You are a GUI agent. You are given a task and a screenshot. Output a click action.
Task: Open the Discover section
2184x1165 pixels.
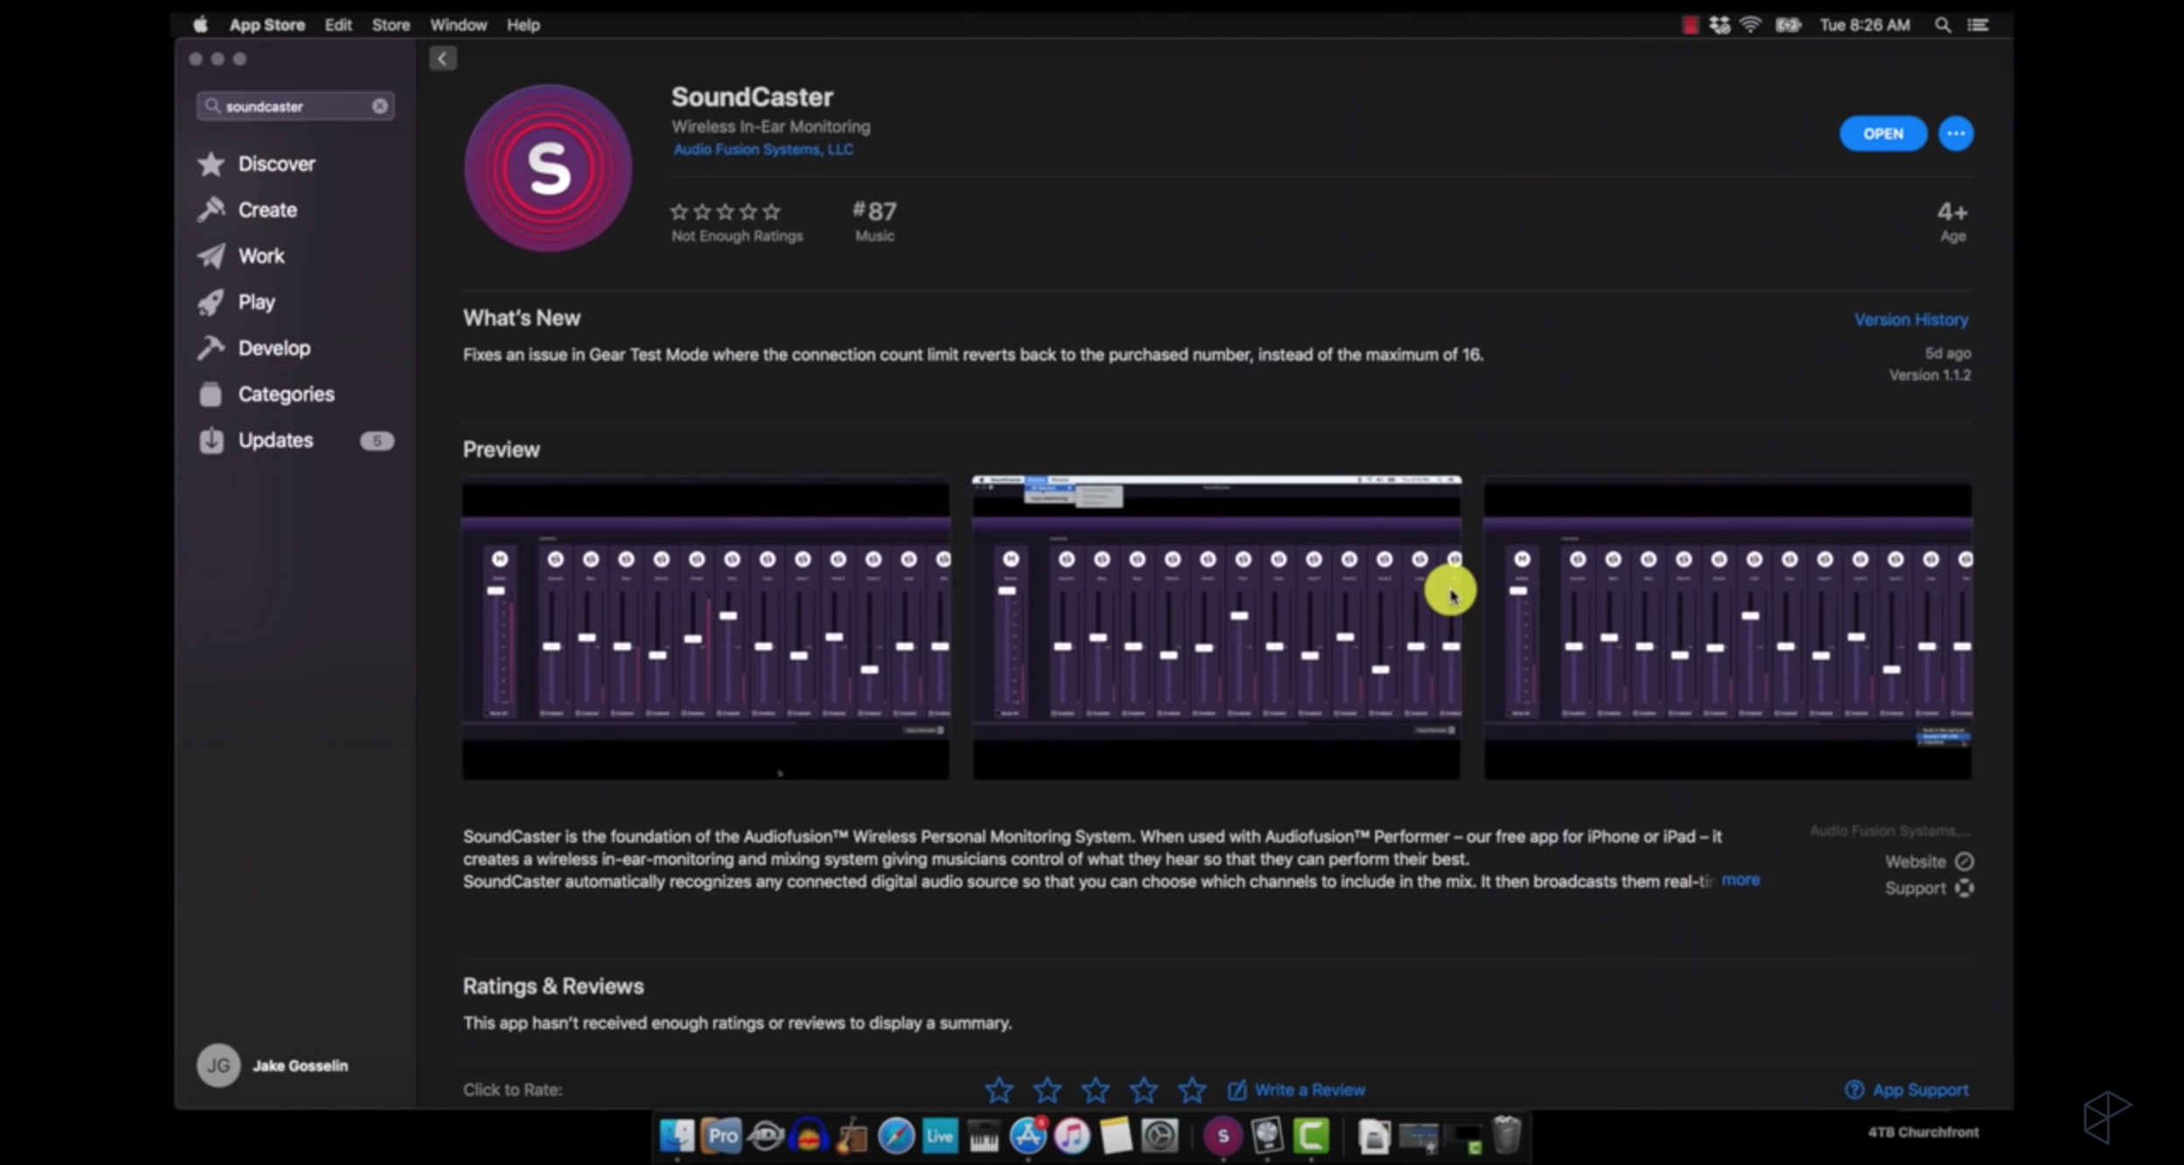[x=257, y=164]
